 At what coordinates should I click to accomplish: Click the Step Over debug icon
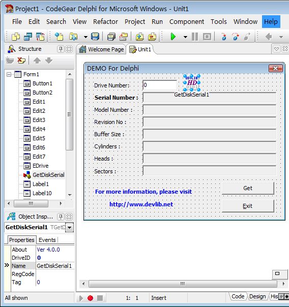[x=236, y=37]
